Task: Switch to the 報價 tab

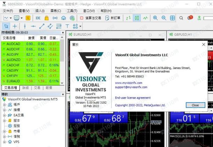Action: tap(49, 88)
